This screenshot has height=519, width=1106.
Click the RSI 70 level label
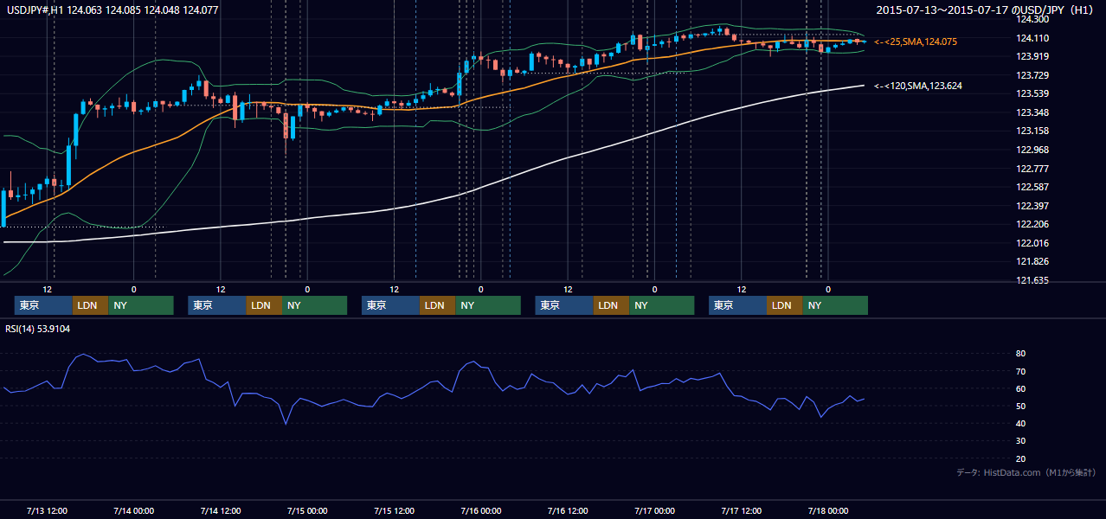click(x=1020, y=371)
